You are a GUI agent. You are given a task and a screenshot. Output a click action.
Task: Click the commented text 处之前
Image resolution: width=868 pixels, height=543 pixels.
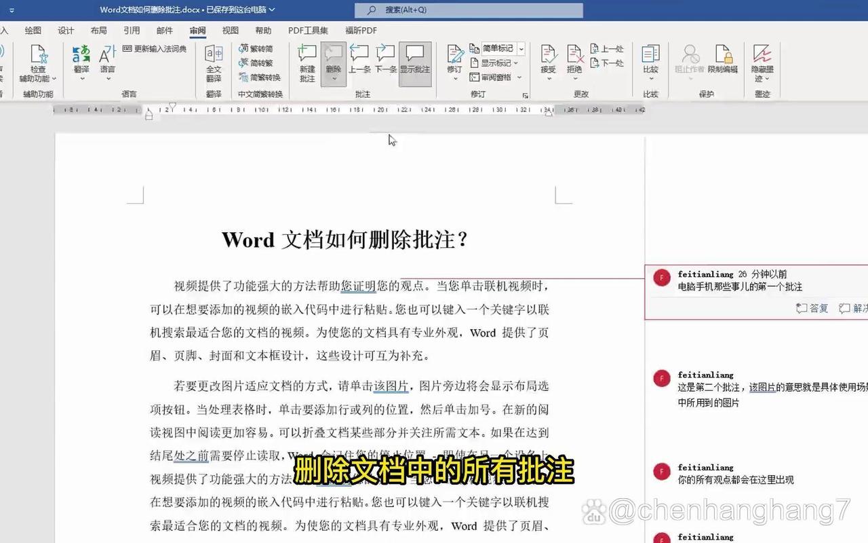tap(191, 455)
